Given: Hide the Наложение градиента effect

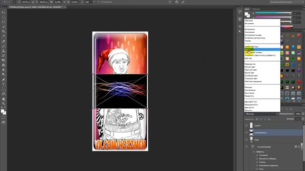Looking at the screenshot, I should (257, 166).
